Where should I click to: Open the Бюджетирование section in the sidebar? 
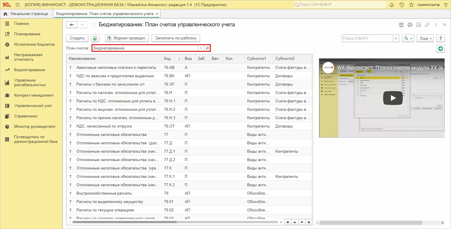point(29,70)
